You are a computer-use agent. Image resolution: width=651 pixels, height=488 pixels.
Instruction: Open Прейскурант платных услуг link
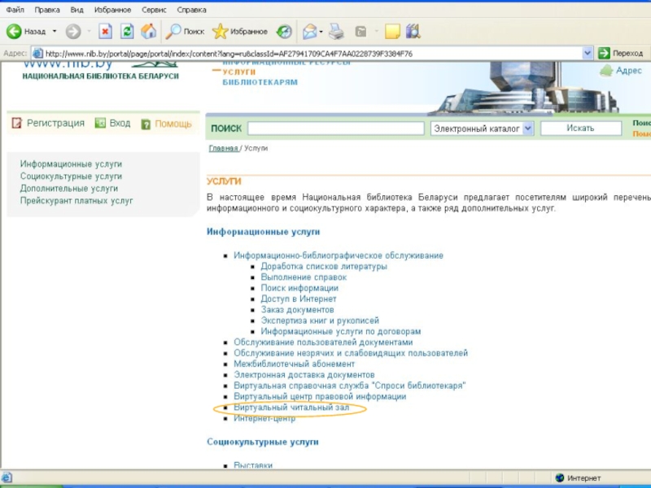(x=76, y=201)
